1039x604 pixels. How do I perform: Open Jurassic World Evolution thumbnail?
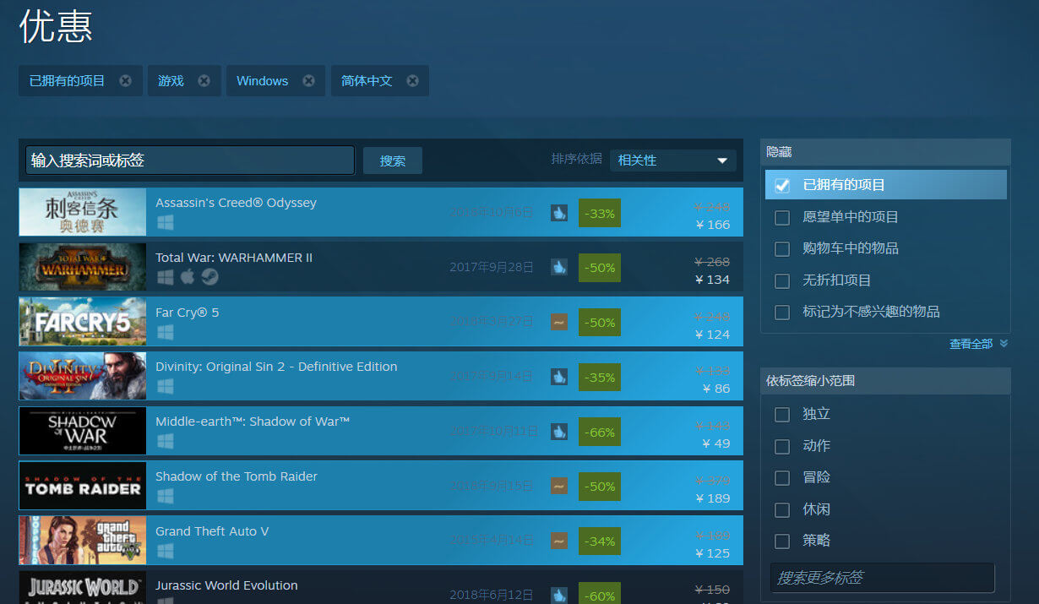[x=83, y=588]
